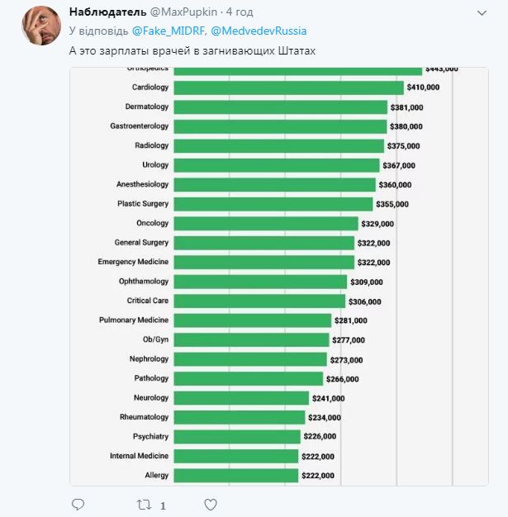Viewport: 508px width, 517px height.
Task: Click the Cardiology green bar in chart
Action: tap(288, 88)
